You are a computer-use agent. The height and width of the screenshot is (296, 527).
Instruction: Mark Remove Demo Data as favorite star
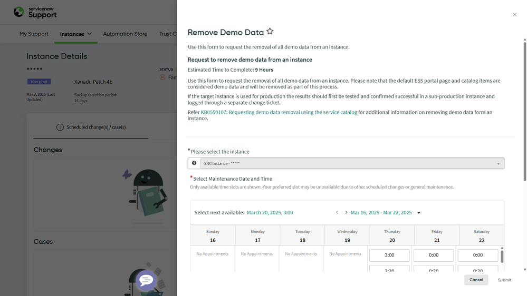(270, 32)
